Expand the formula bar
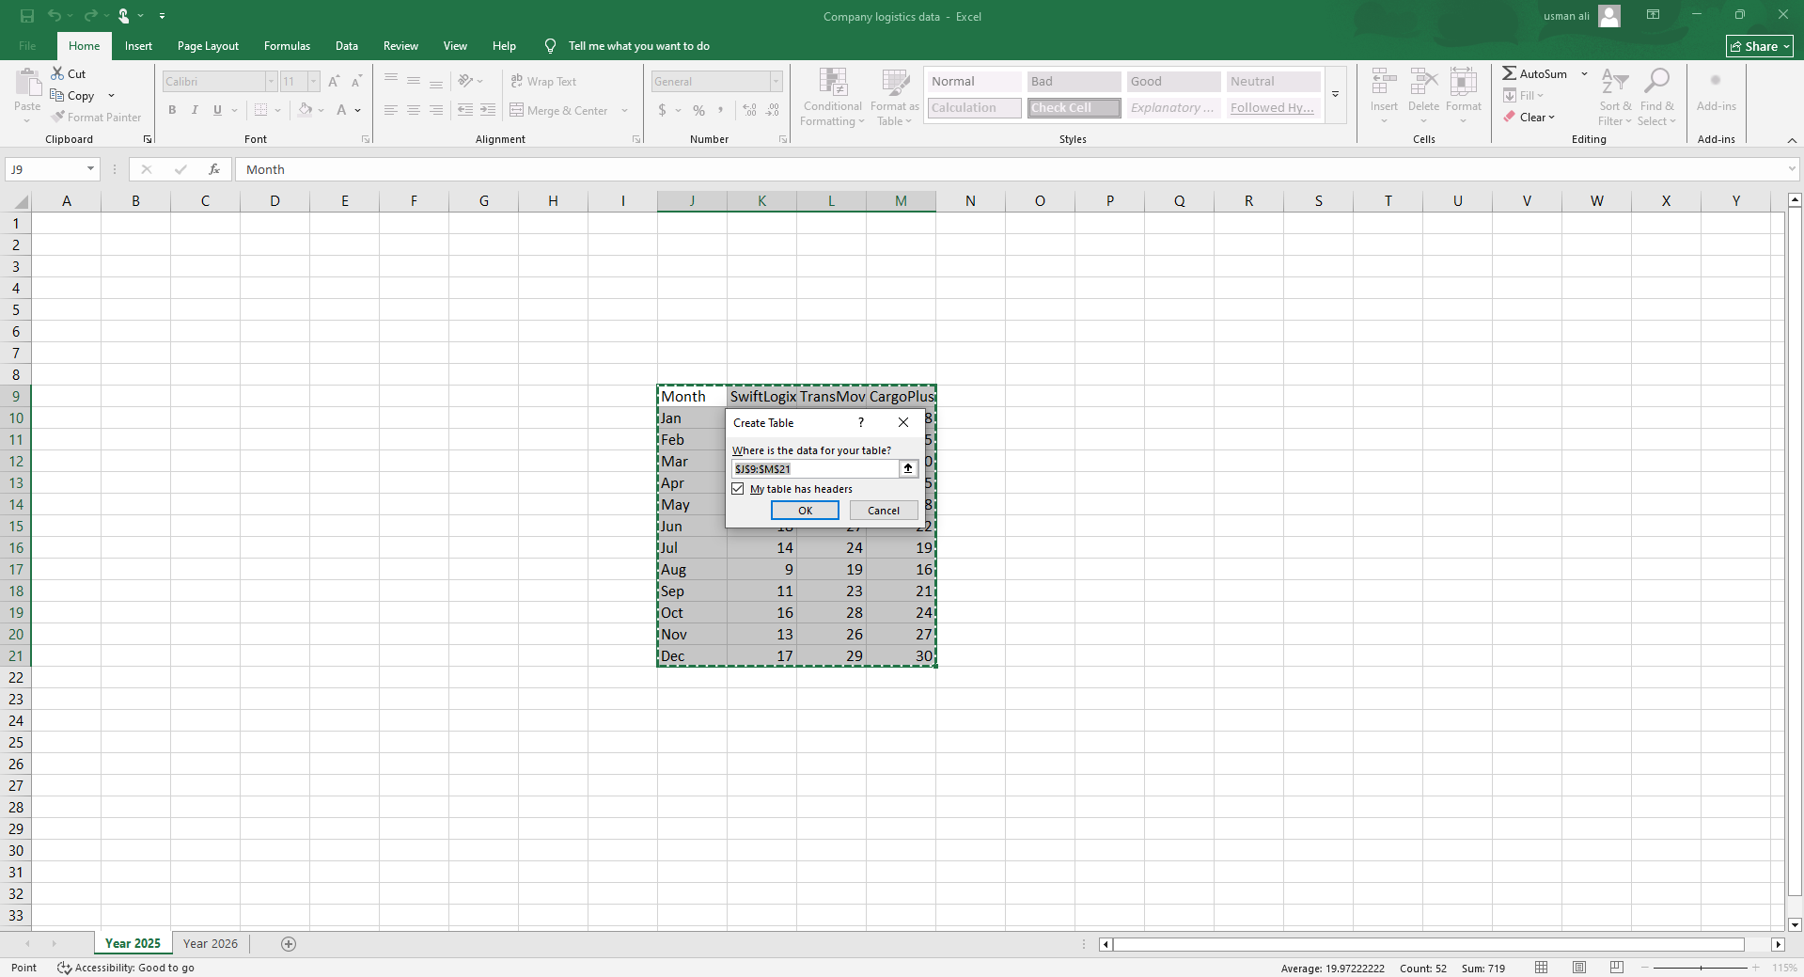The width and height of the screenshot is (1804, 977). tap(1792, 169)
